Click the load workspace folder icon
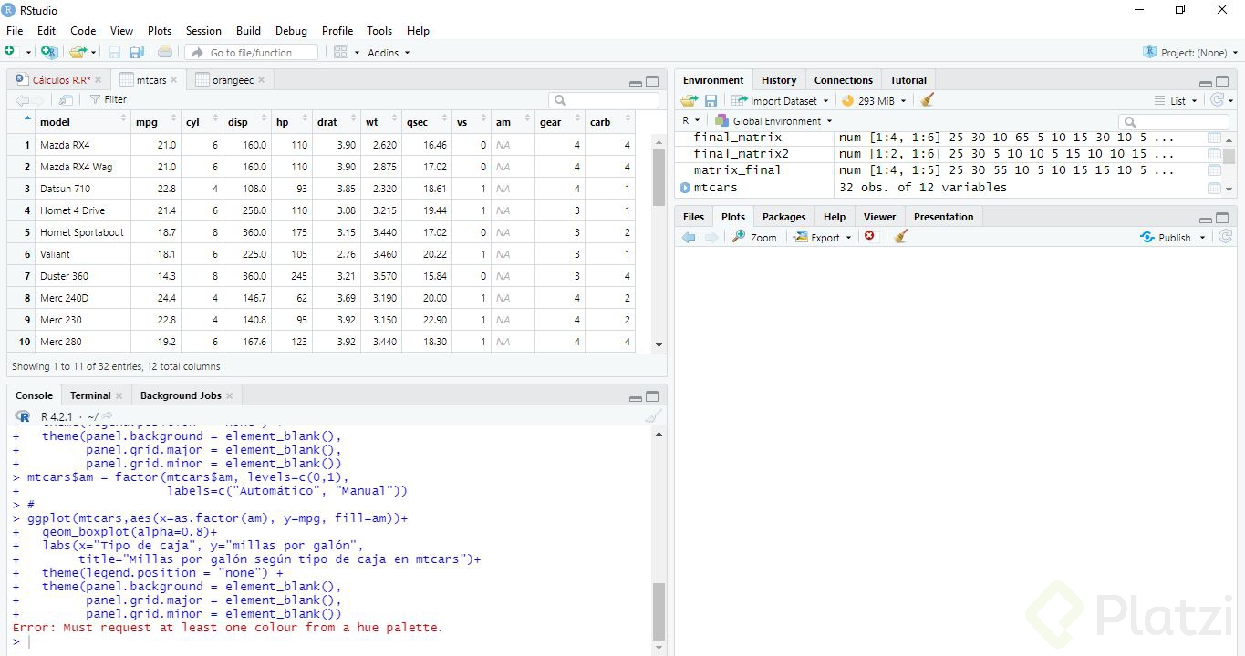This screenshot has width=1245, height=656. coord(690,101)
